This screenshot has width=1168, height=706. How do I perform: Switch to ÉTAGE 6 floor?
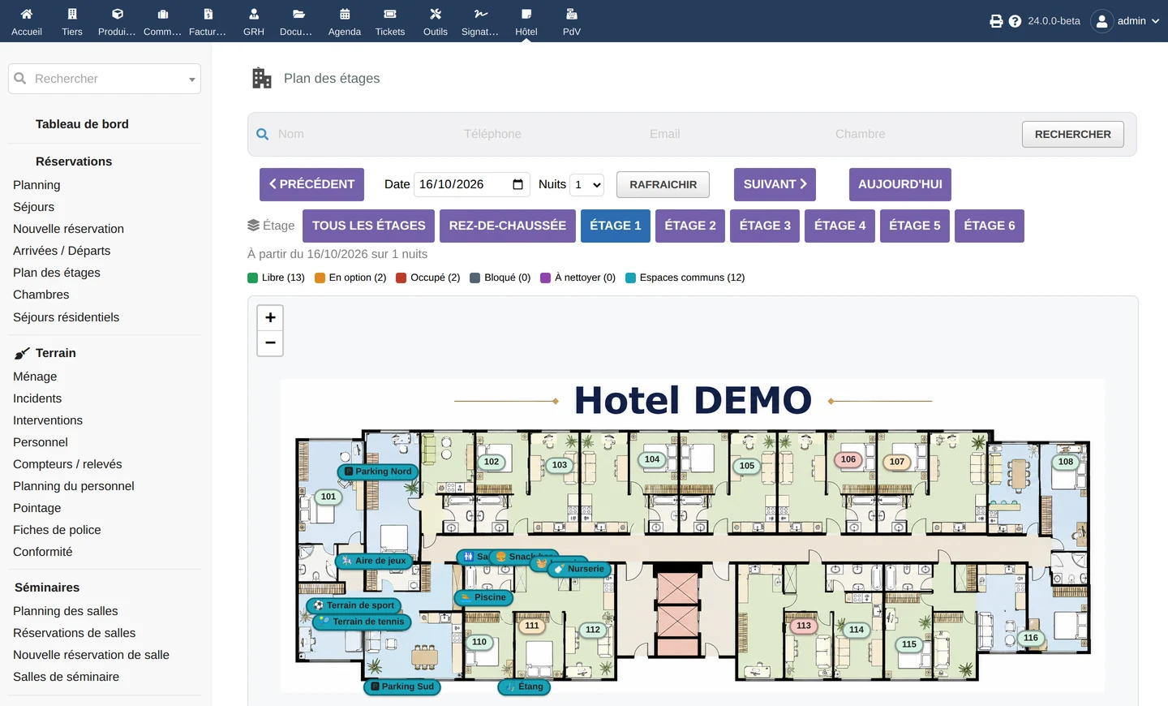990,226
